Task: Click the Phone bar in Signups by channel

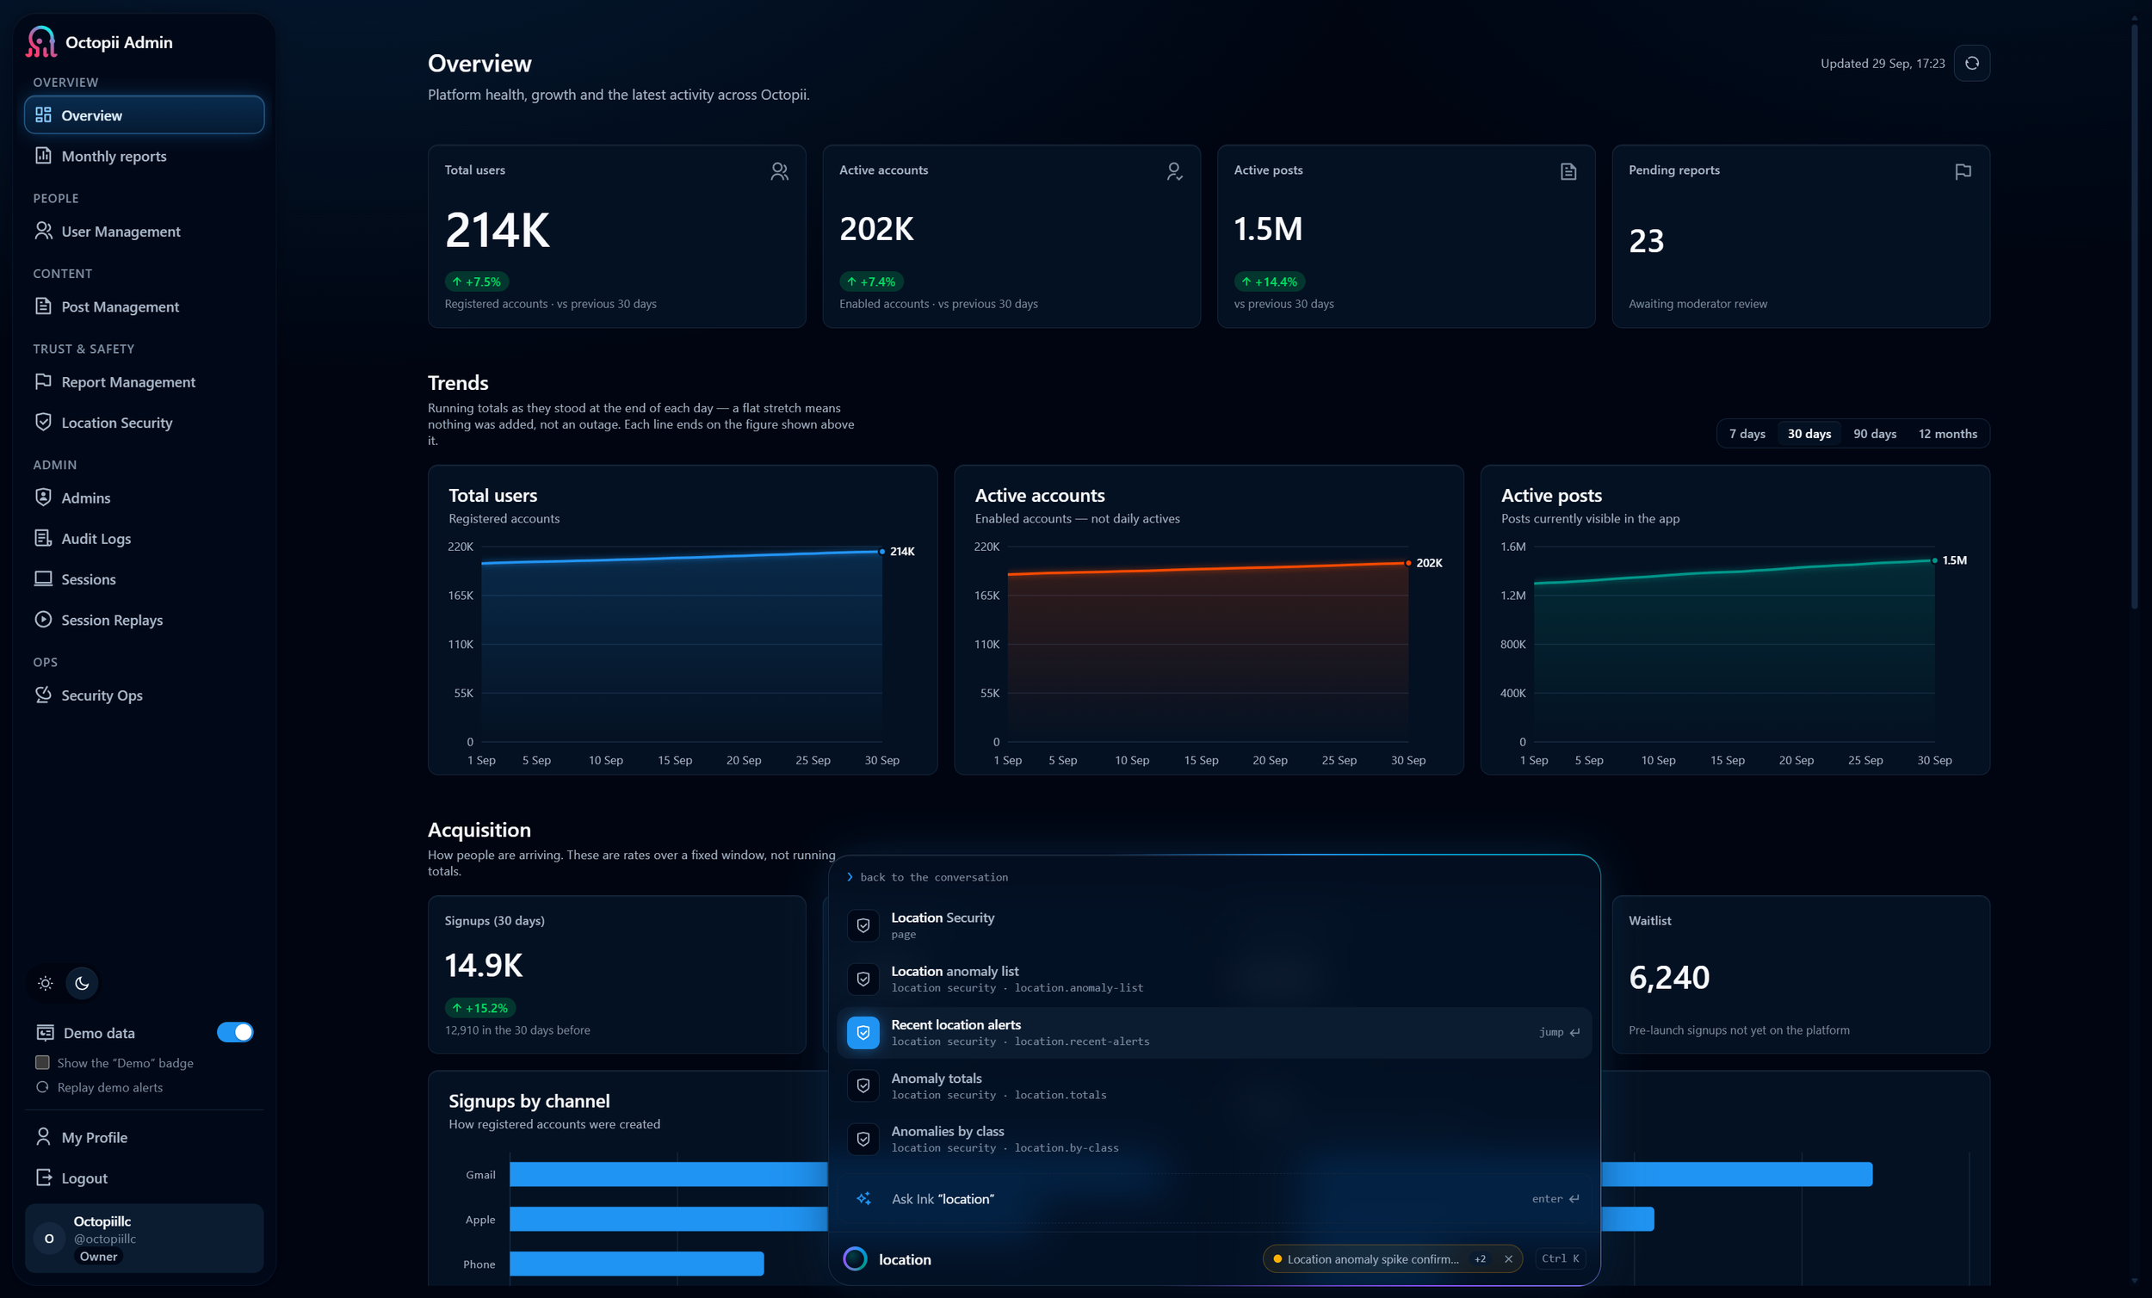Action: [x=637, y=1263]
